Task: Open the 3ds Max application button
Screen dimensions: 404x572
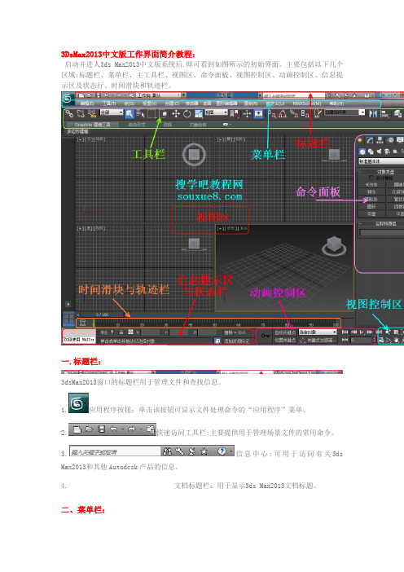Action: (68, 99)
